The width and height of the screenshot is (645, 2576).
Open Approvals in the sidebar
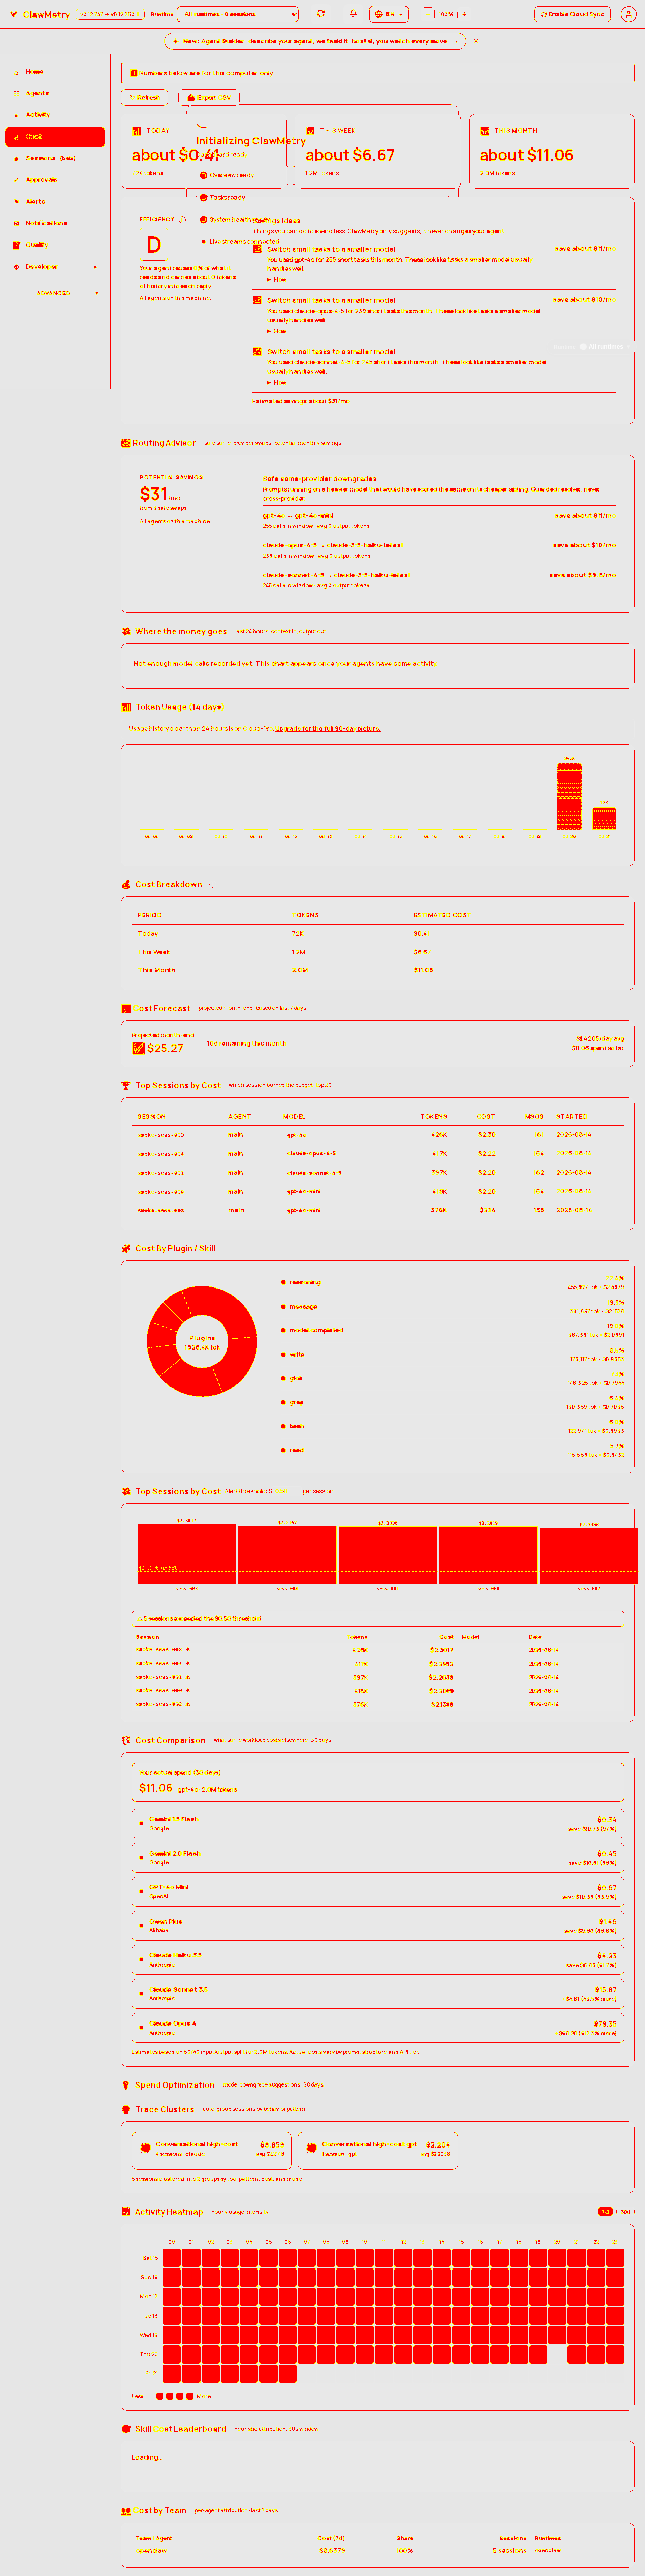coord(55,180)
